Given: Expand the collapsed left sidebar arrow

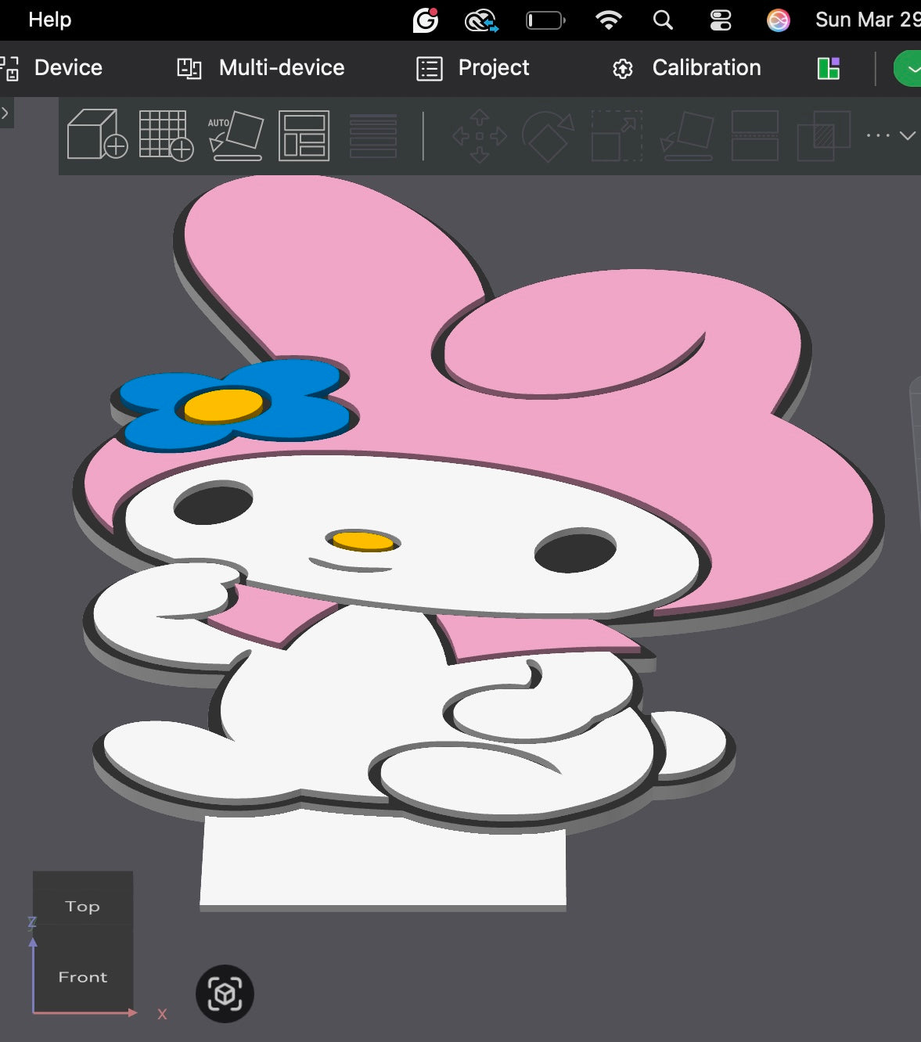Looking at the screenshot, I should point(5,113).
